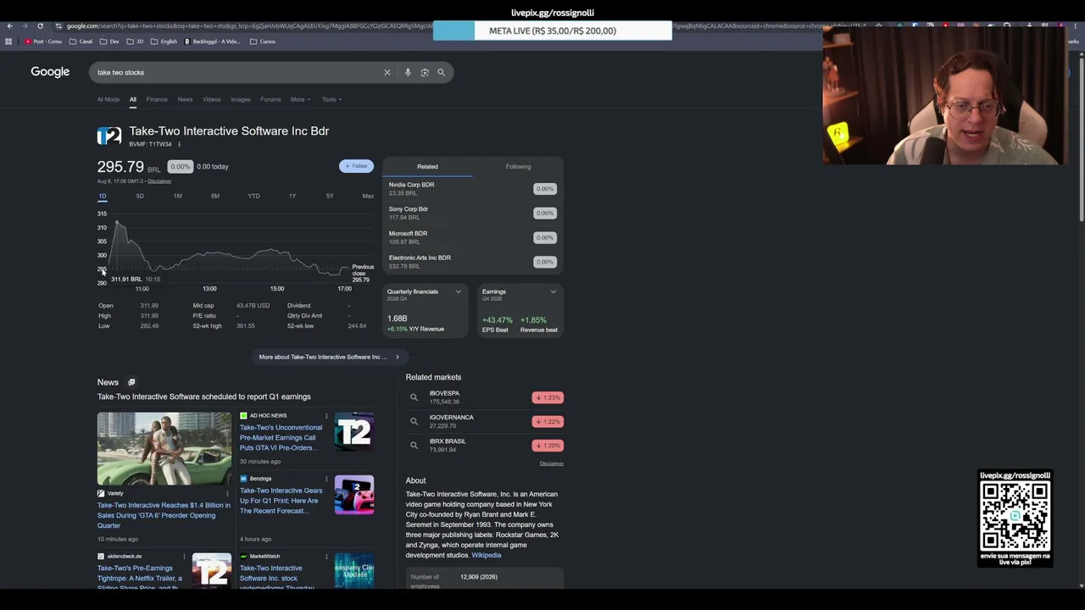This screenshot has width=1085, height=610.
Task: Open options menu for MarketWatch article
Action: tap(326, 557)
